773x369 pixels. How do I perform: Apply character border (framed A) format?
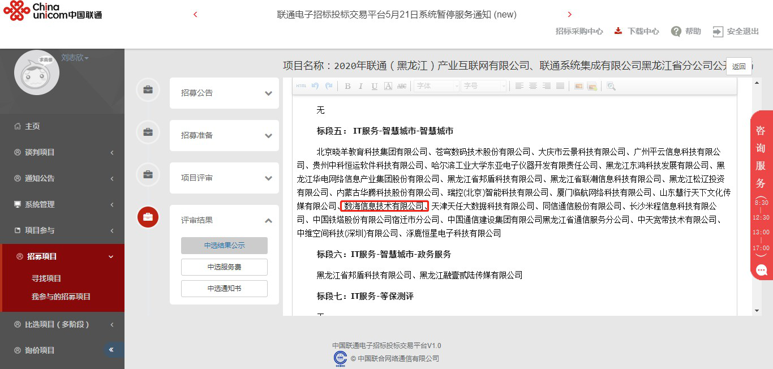[388, 86]
